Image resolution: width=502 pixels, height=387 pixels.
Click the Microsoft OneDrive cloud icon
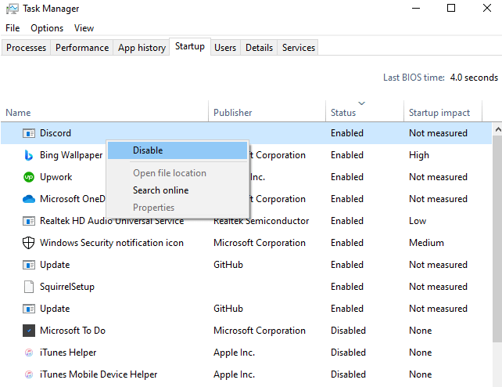(x=29, y=199)
